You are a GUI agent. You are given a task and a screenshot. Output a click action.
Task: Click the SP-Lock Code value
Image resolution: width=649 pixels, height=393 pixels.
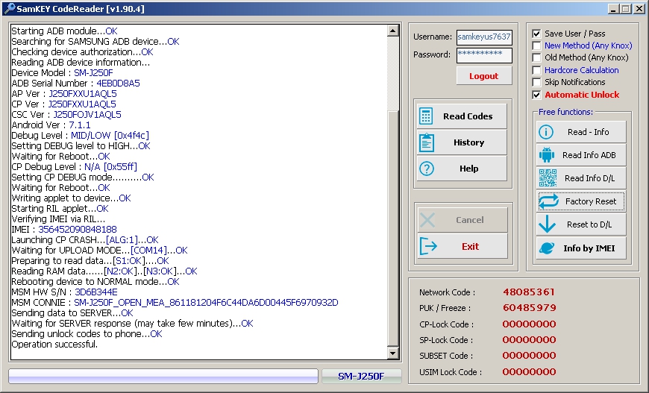point(530,339)
